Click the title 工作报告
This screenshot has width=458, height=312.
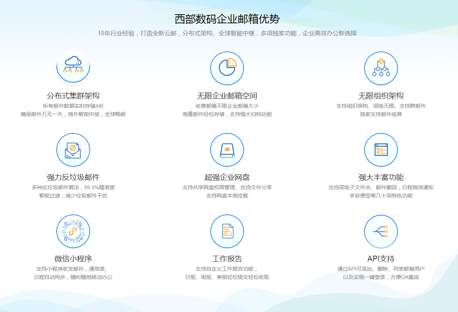[x=227, y=259]
